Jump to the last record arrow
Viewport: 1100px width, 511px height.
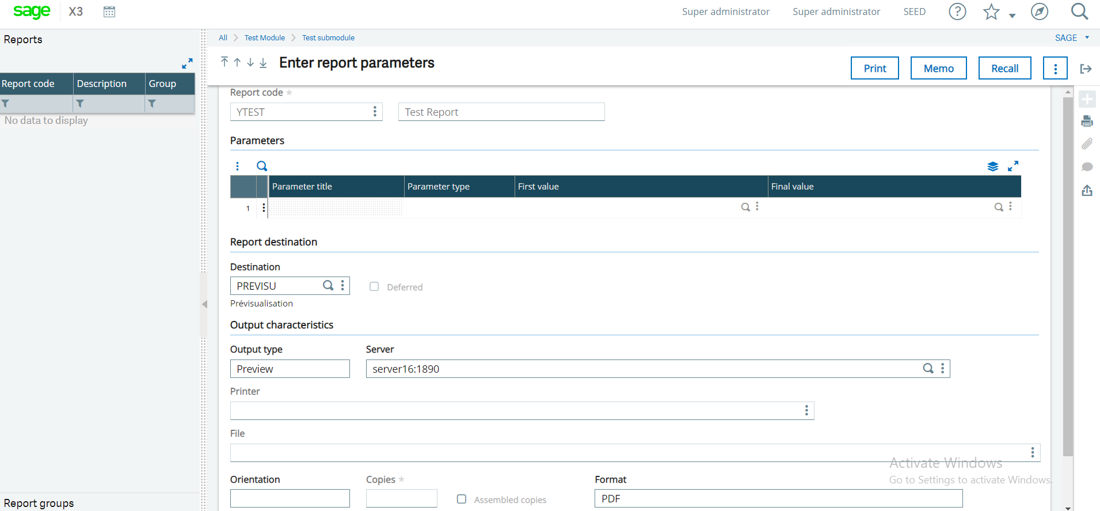pyautogui.click(x=263, y=62)
